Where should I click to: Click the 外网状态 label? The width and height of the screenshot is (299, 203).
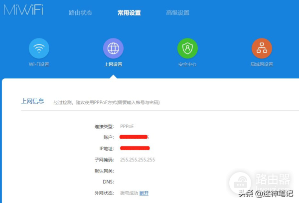point(105,193)
